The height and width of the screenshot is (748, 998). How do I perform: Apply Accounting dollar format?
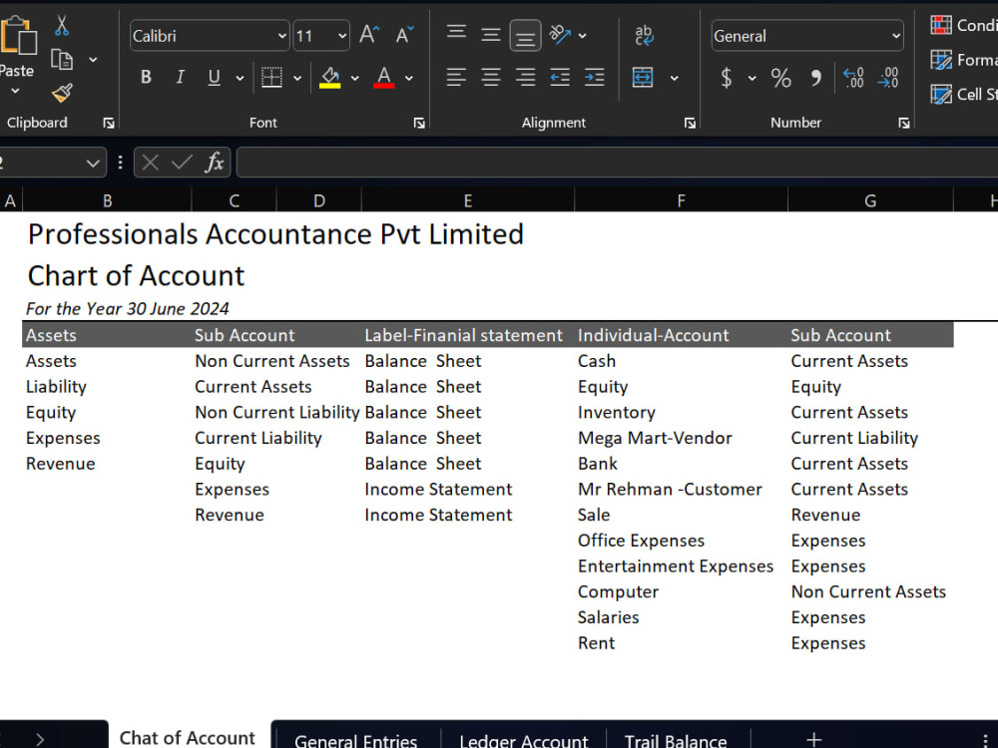pyautogui.click(x=727, y=78)
